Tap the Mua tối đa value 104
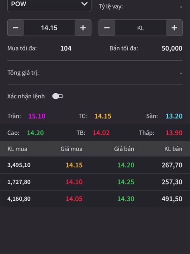 [66, 48]
